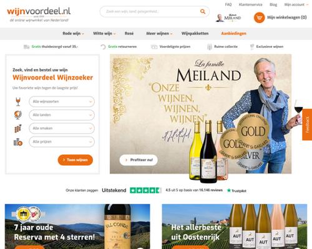This screenshot has width=312, height=249.
Task: Click the Profiteer nu! button
Action: [x=139, y=160]
